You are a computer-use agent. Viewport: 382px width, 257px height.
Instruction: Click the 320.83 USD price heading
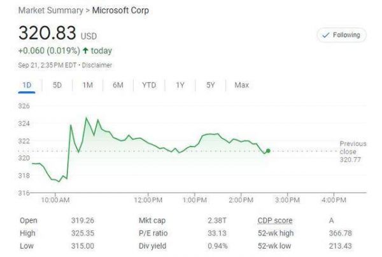pos(57,34)
